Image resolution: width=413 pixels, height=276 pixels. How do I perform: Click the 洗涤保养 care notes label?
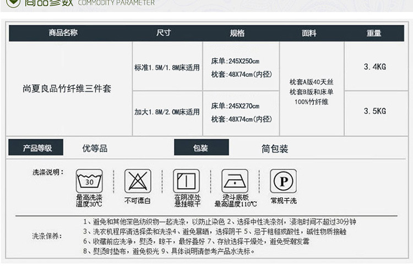47,236
